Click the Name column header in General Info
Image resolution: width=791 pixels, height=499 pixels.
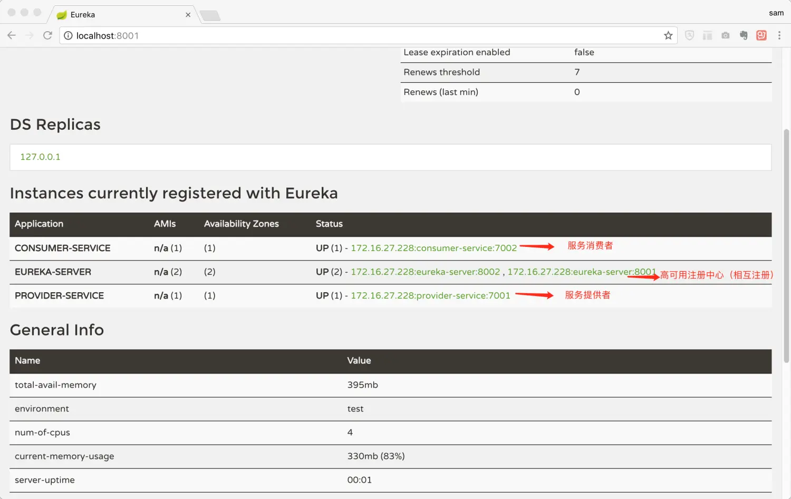pos(27,360)
